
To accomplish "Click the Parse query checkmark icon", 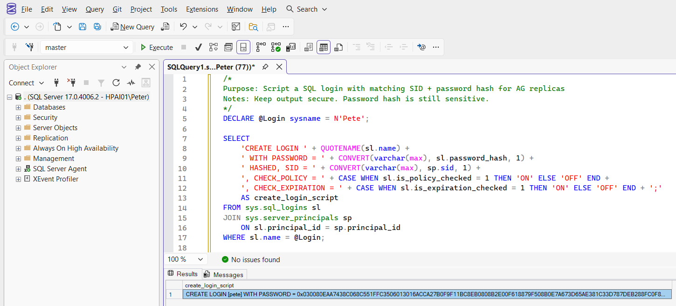I will pos(198,47).
